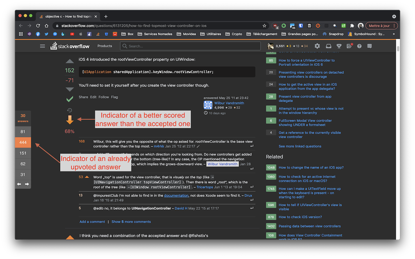The height and width of the screenshot is (259, 415).
Task: Open the Products menu
Action: tap(104, 46)
